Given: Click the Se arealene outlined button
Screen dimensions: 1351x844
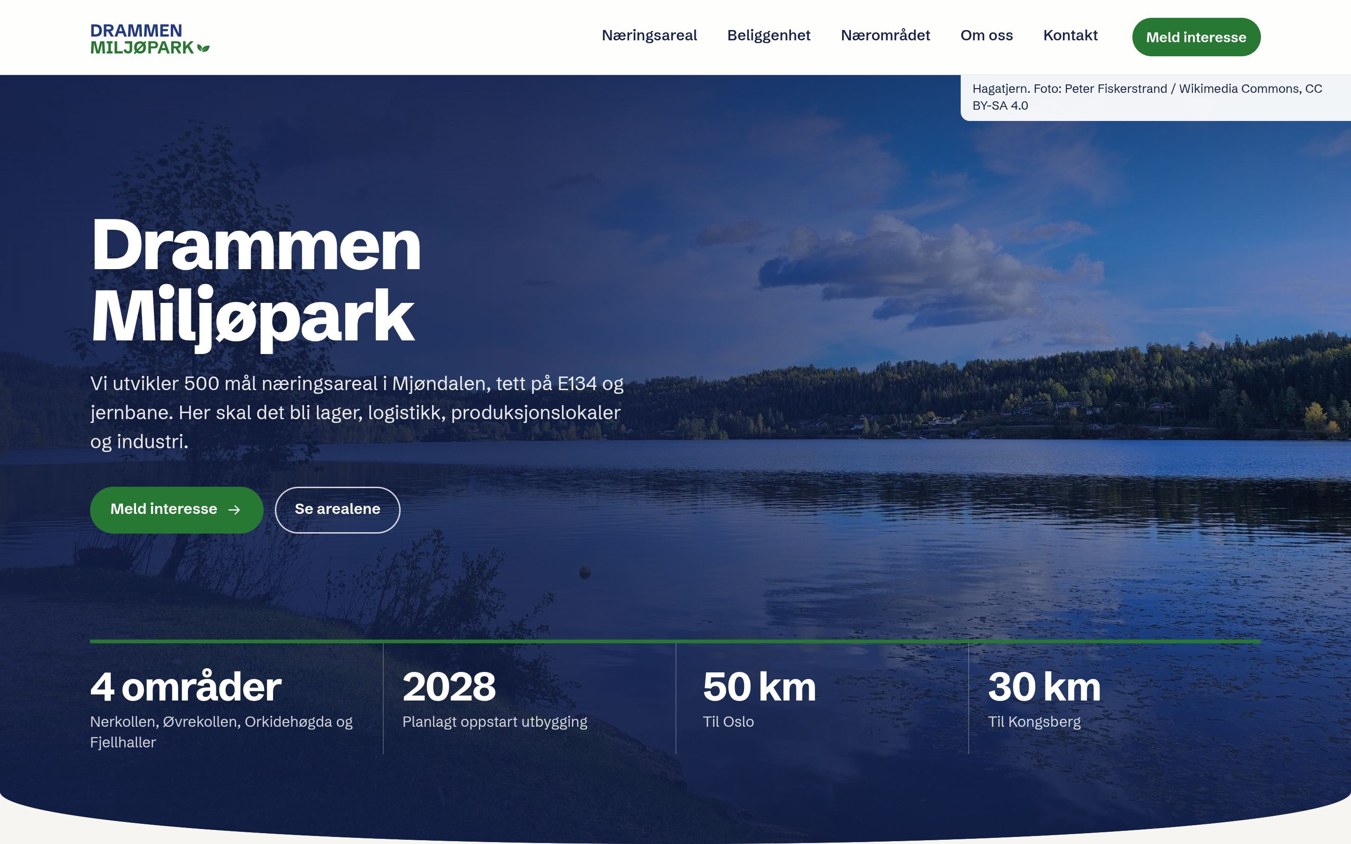Looking at the screenshot, I should pyautogui.click(x=337, y=510).
